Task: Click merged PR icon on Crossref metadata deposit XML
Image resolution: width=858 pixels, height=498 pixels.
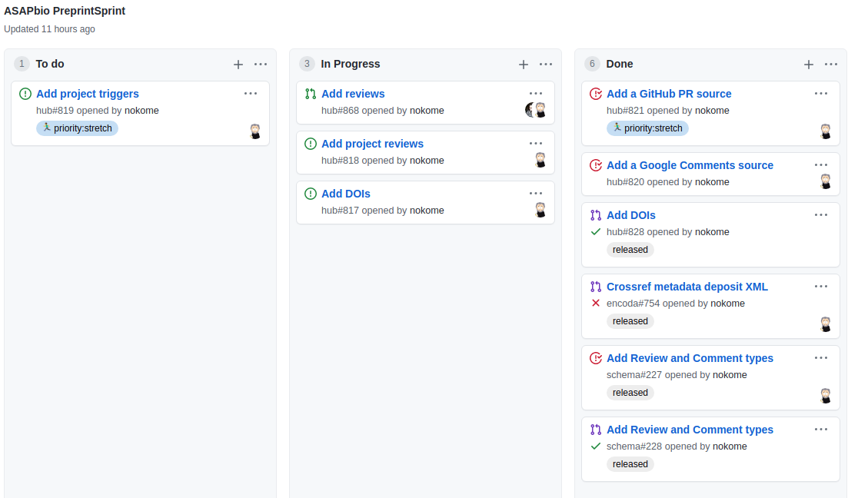Action: coord(596,287)
